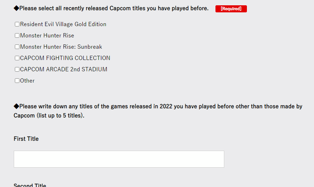
Task: Tick the Other checkbox
Action: pos(17,80)
